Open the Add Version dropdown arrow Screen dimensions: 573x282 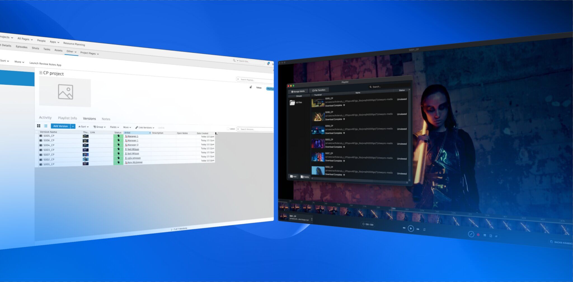click(x=73, y=126)
